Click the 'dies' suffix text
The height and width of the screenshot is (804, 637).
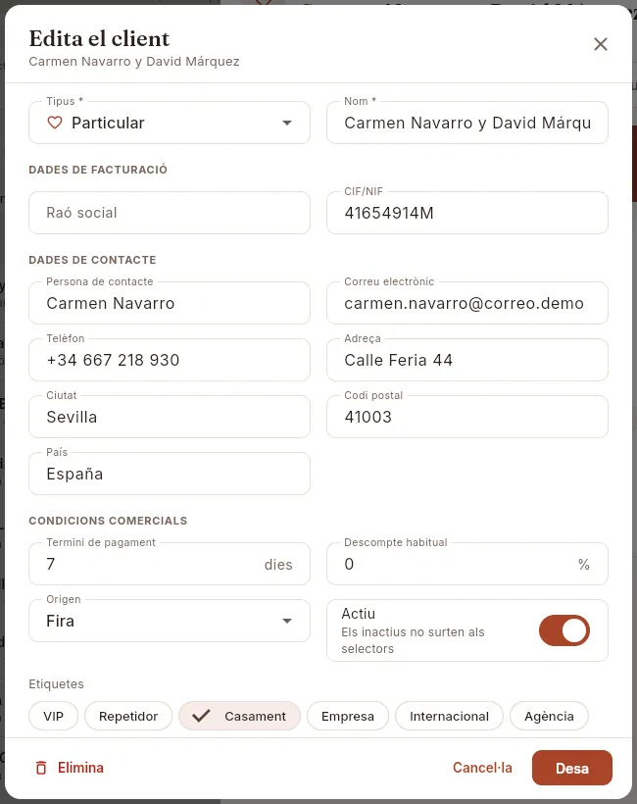tap(278, 565)
